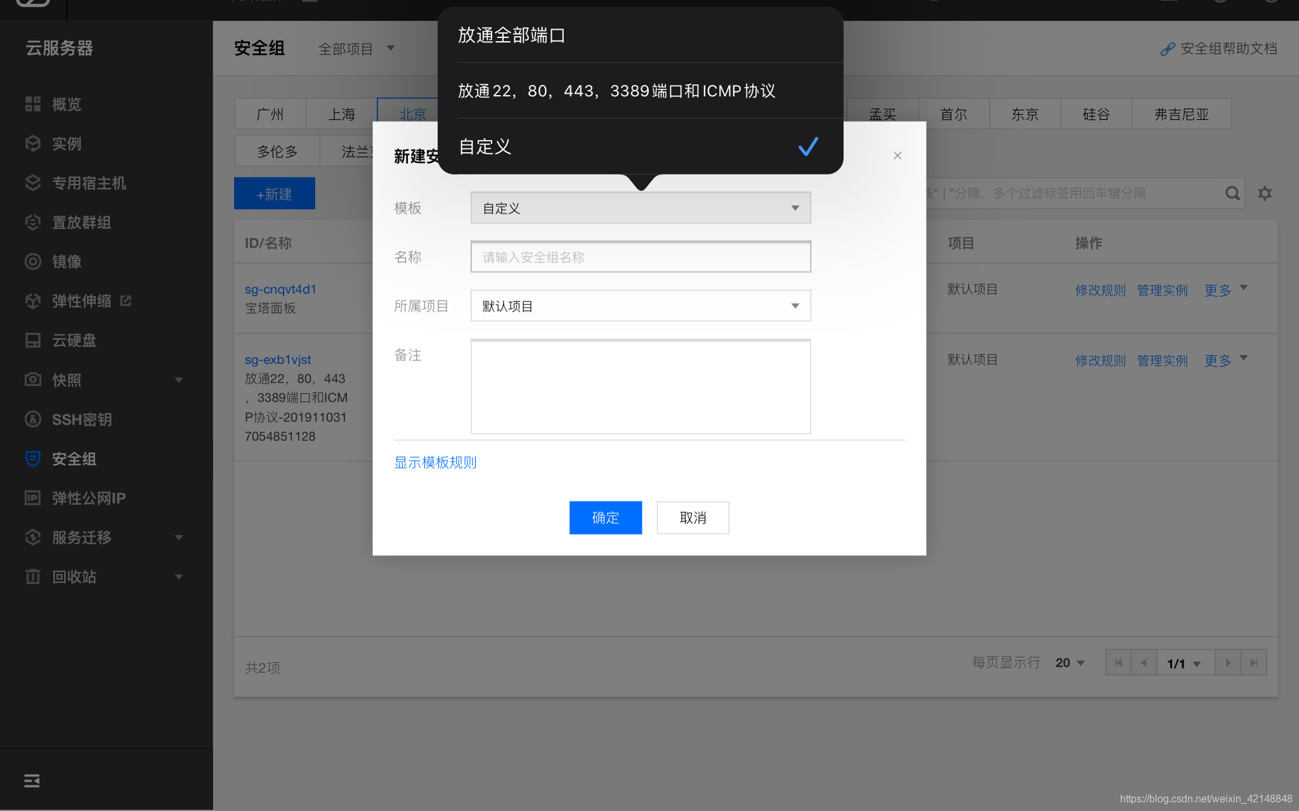Go to first page arrow
Image resolution: width=1299 pixels, height=811 pixels.
click(x=1118, y=663)
